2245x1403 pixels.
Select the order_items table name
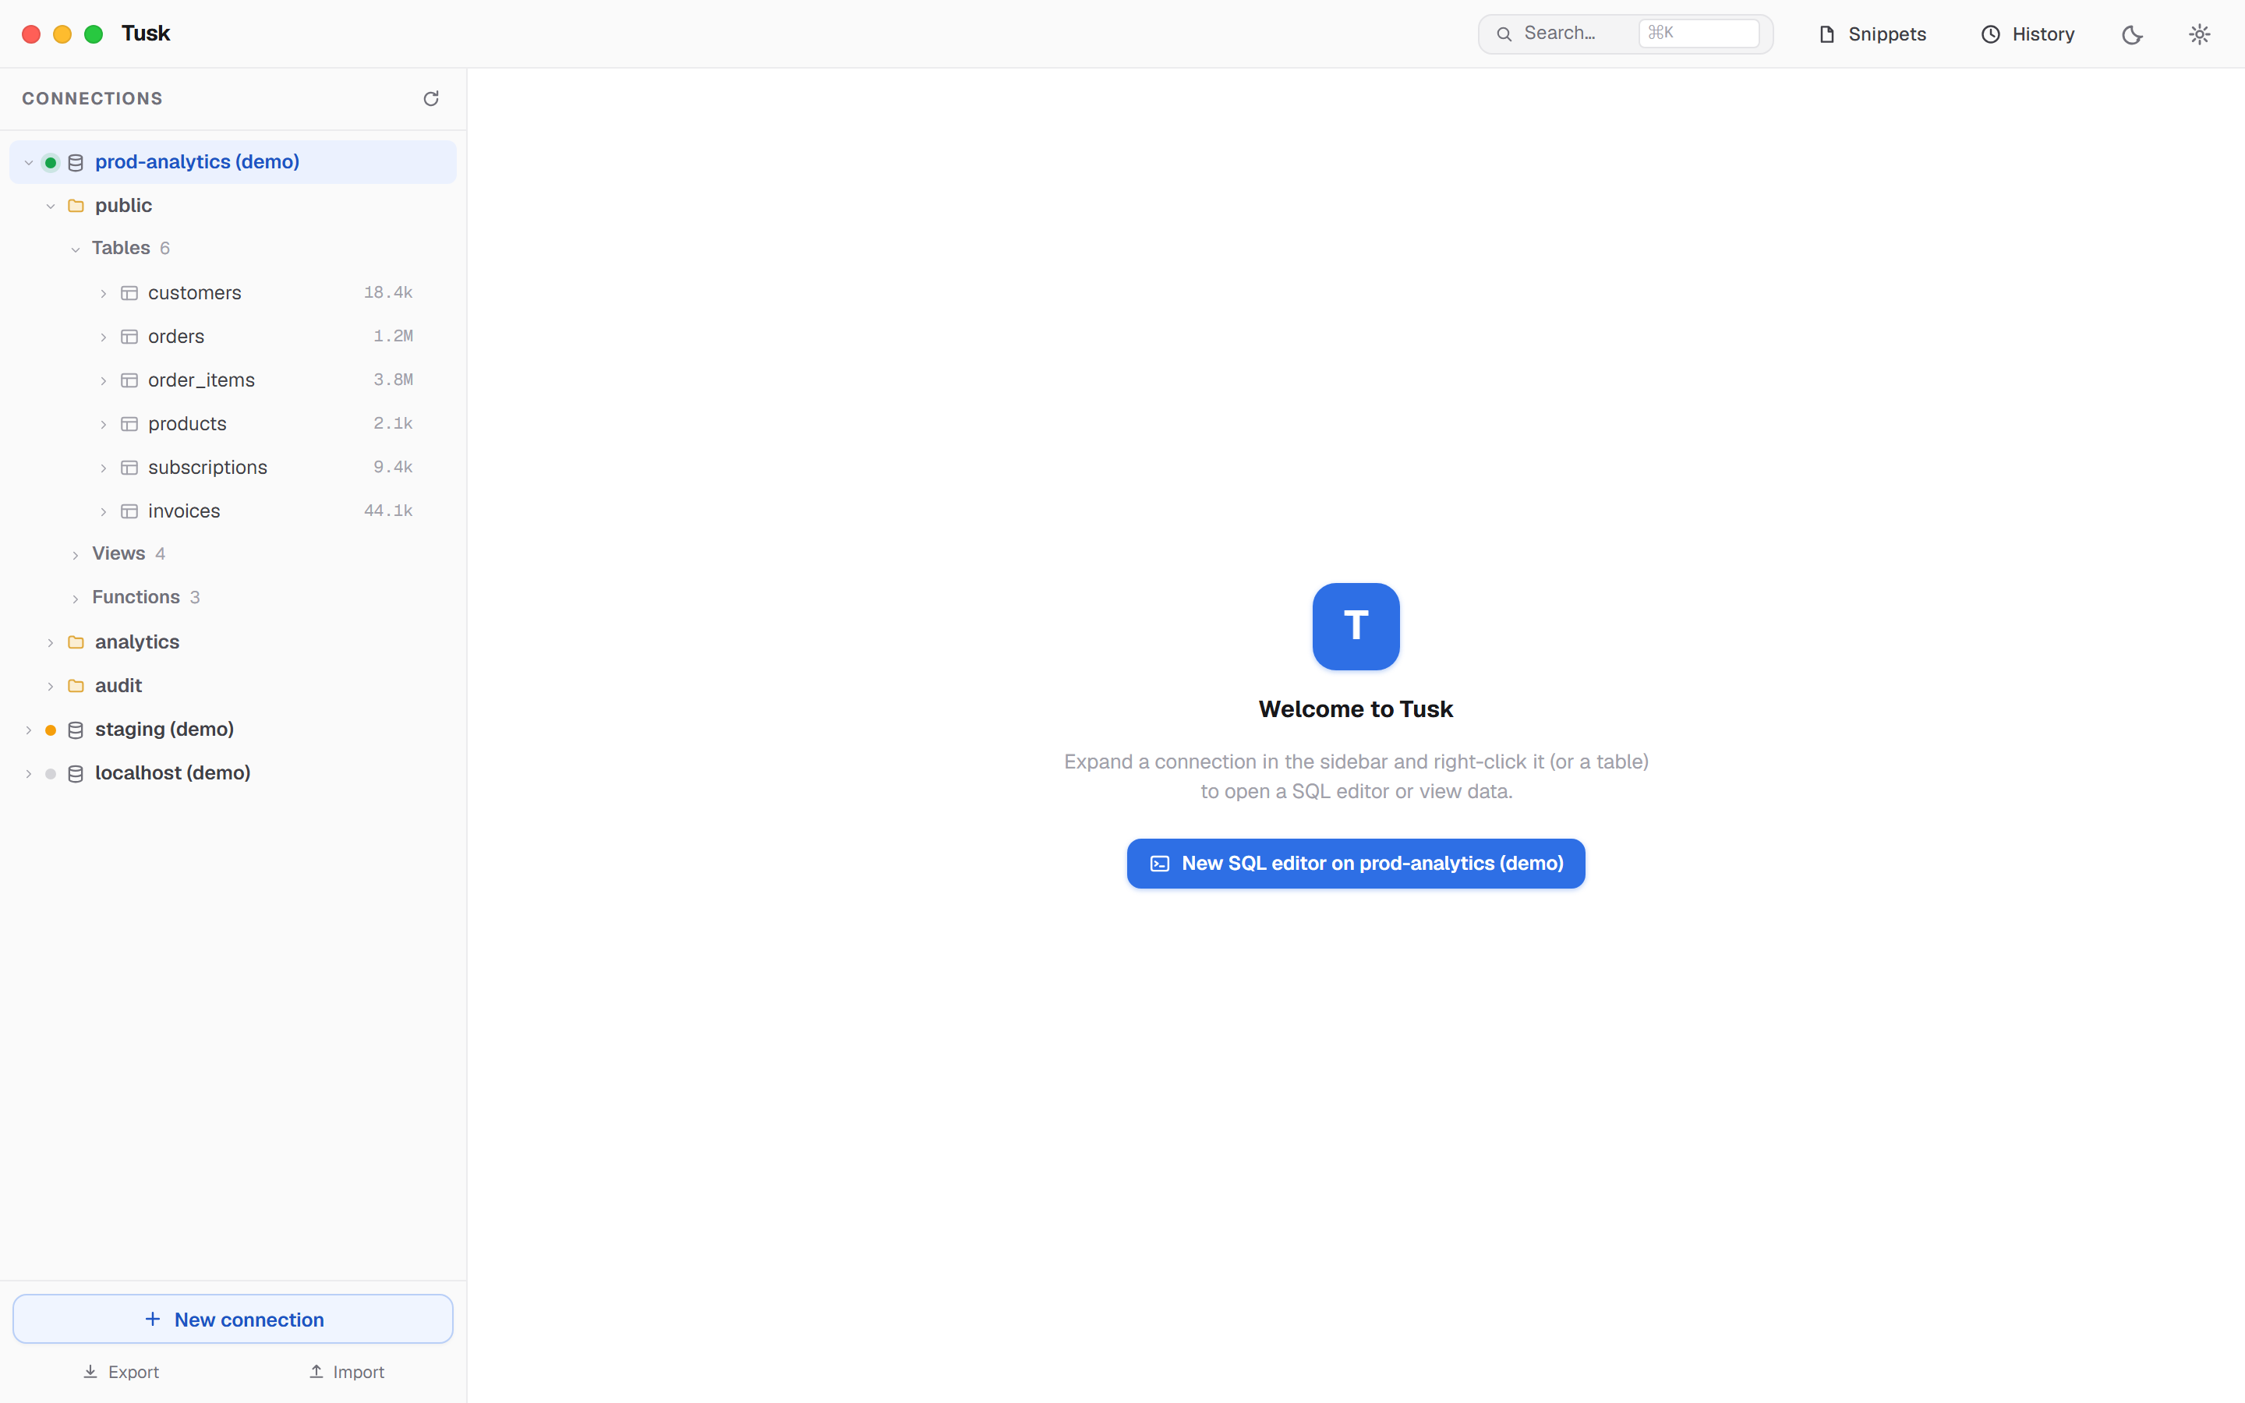201,380
